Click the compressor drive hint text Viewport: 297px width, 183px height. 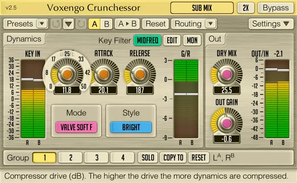coord(146,176)
